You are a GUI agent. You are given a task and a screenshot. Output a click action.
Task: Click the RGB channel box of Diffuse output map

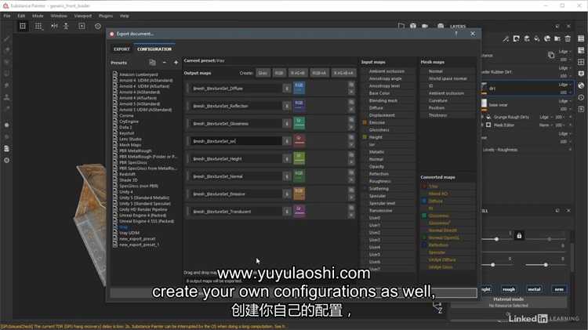tap(299, 88)
